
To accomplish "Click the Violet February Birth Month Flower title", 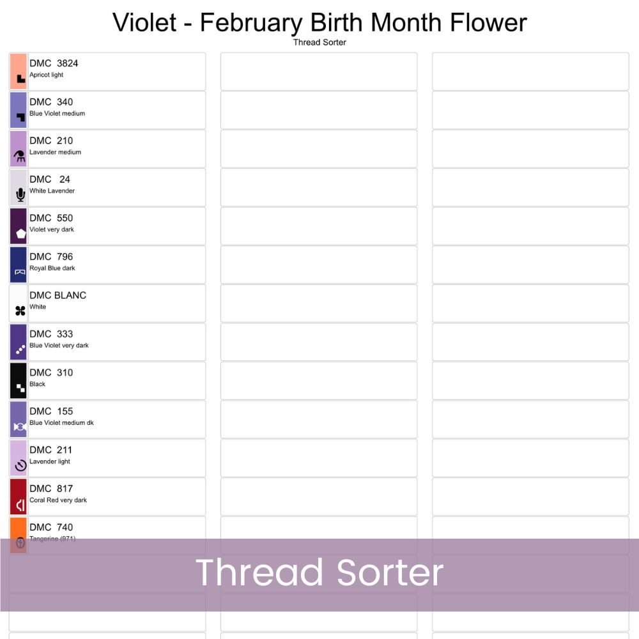I will click(319, 22).
